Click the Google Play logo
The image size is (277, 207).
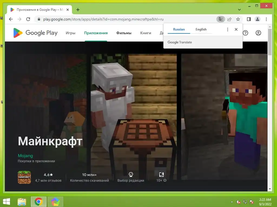(x=35, y=33)
